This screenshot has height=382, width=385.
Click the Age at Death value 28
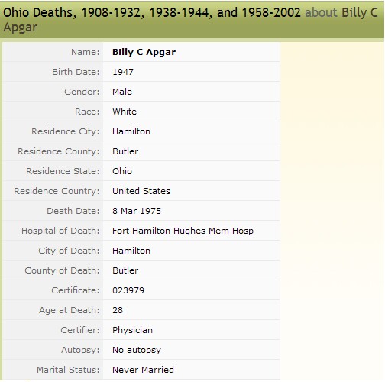tap(118, 310)
